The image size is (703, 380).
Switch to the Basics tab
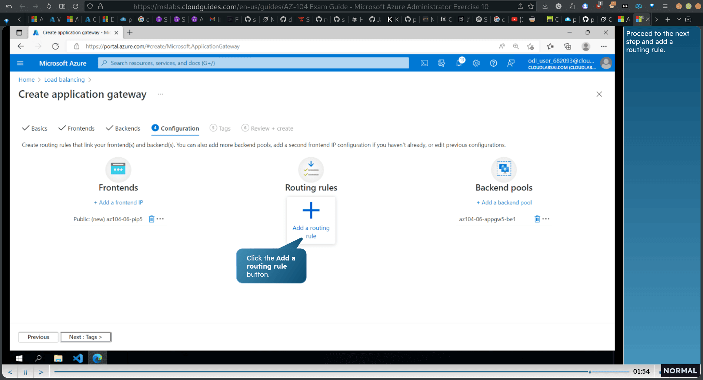[35, 128]
